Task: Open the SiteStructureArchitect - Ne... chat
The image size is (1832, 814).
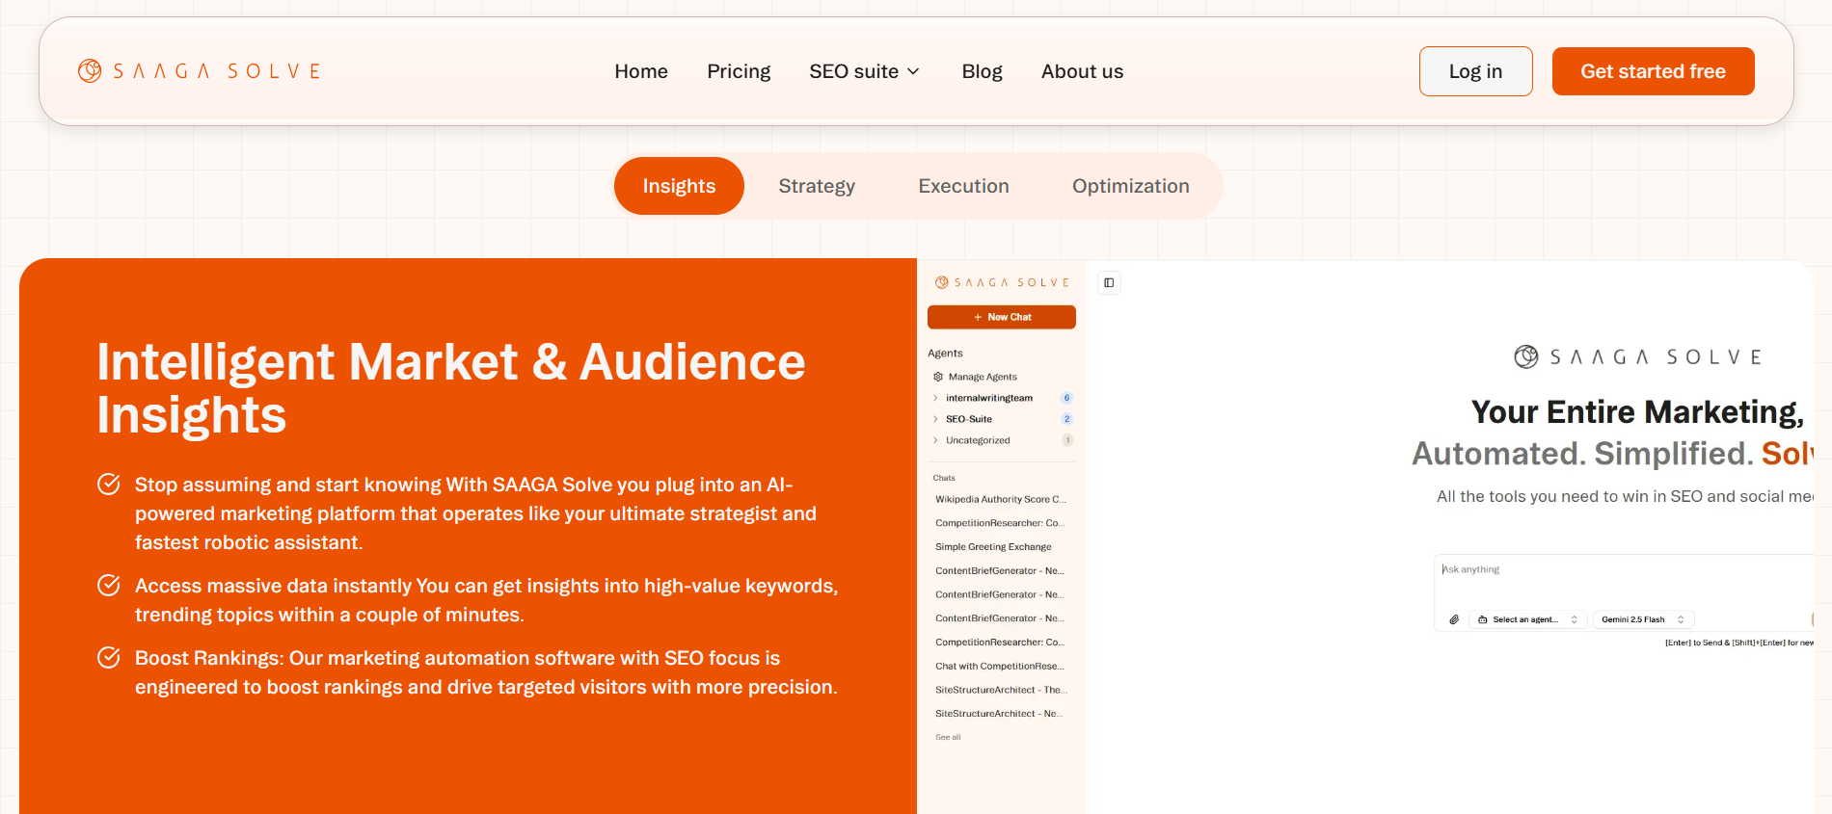Action: click(x=1001, y=714)
